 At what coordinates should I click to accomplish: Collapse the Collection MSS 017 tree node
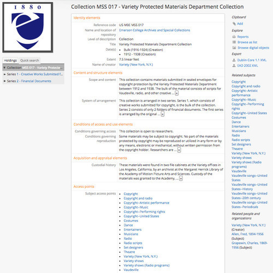tap(4, 68)
